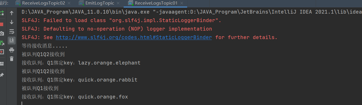Click the down arrow stack trace icon
Viewport: 362px width, 105px height.
coord(12,22)
